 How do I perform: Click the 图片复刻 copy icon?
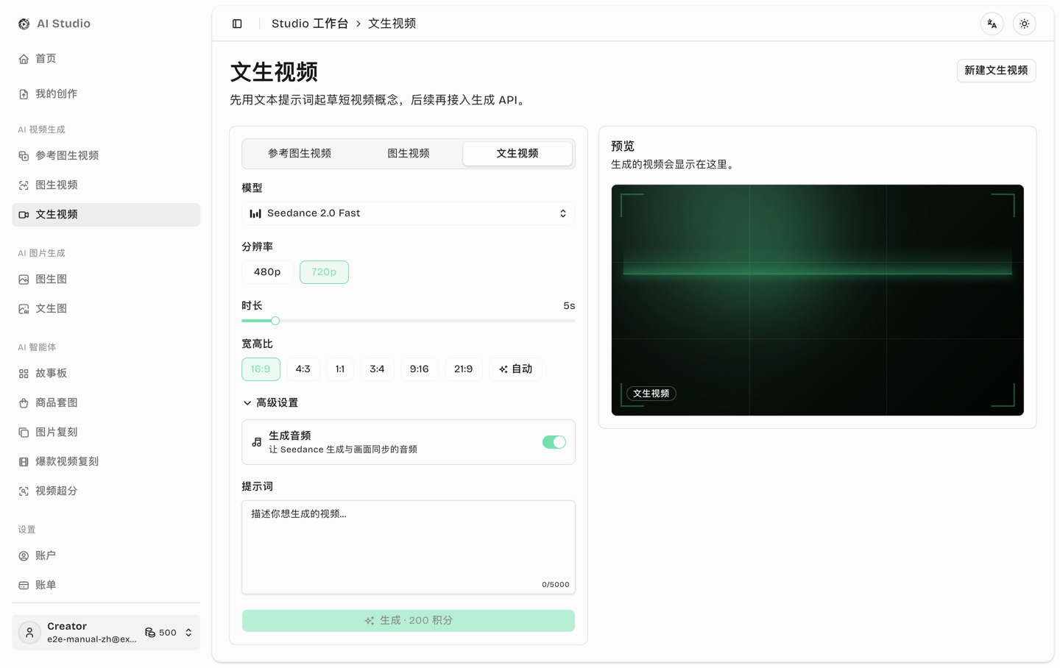point(24,433)
